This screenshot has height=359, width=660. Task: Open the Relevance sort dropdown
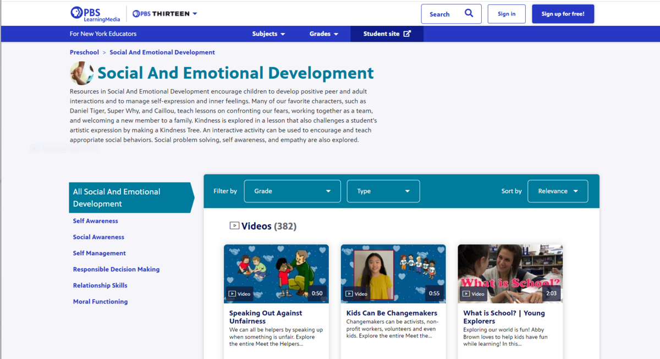(x=558, y=191)
